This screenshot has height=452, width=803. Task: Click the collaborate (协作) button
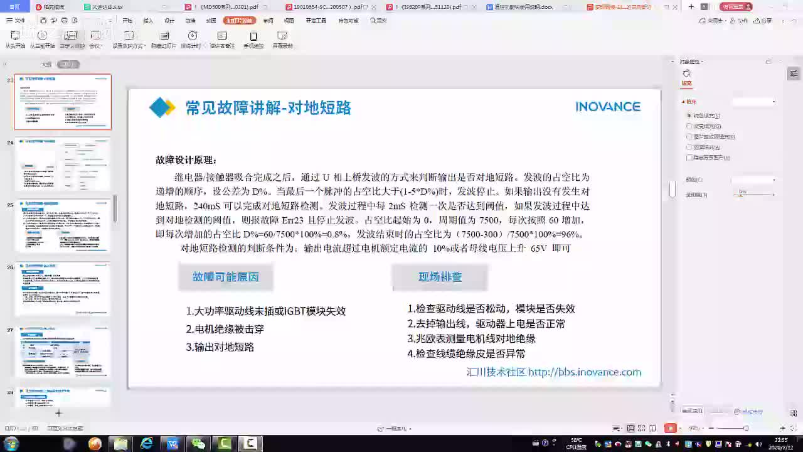(738, 21)
